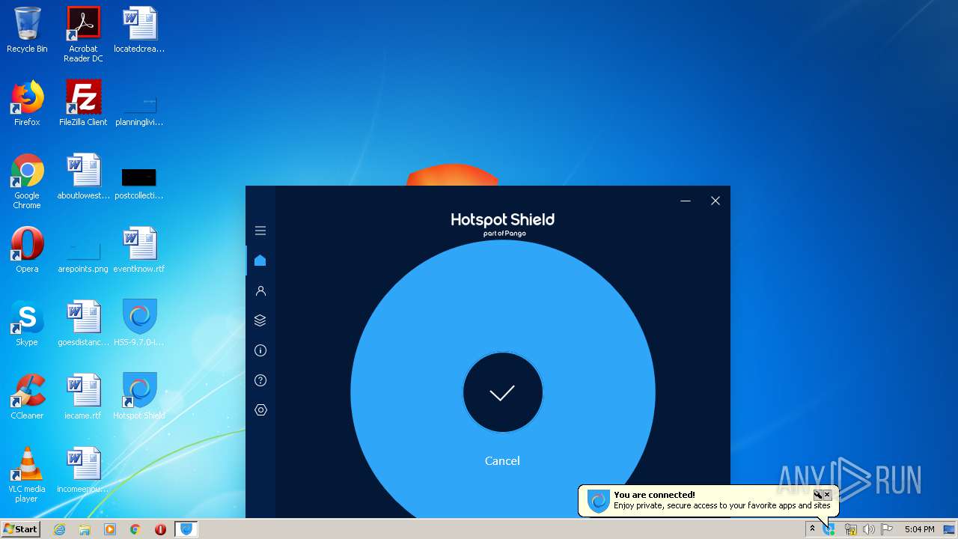Image resolution: width=958 pixels, height=539 pixels.
Task: Switch to Hotspot Shield taskbar button
Action: pos(186,529)
